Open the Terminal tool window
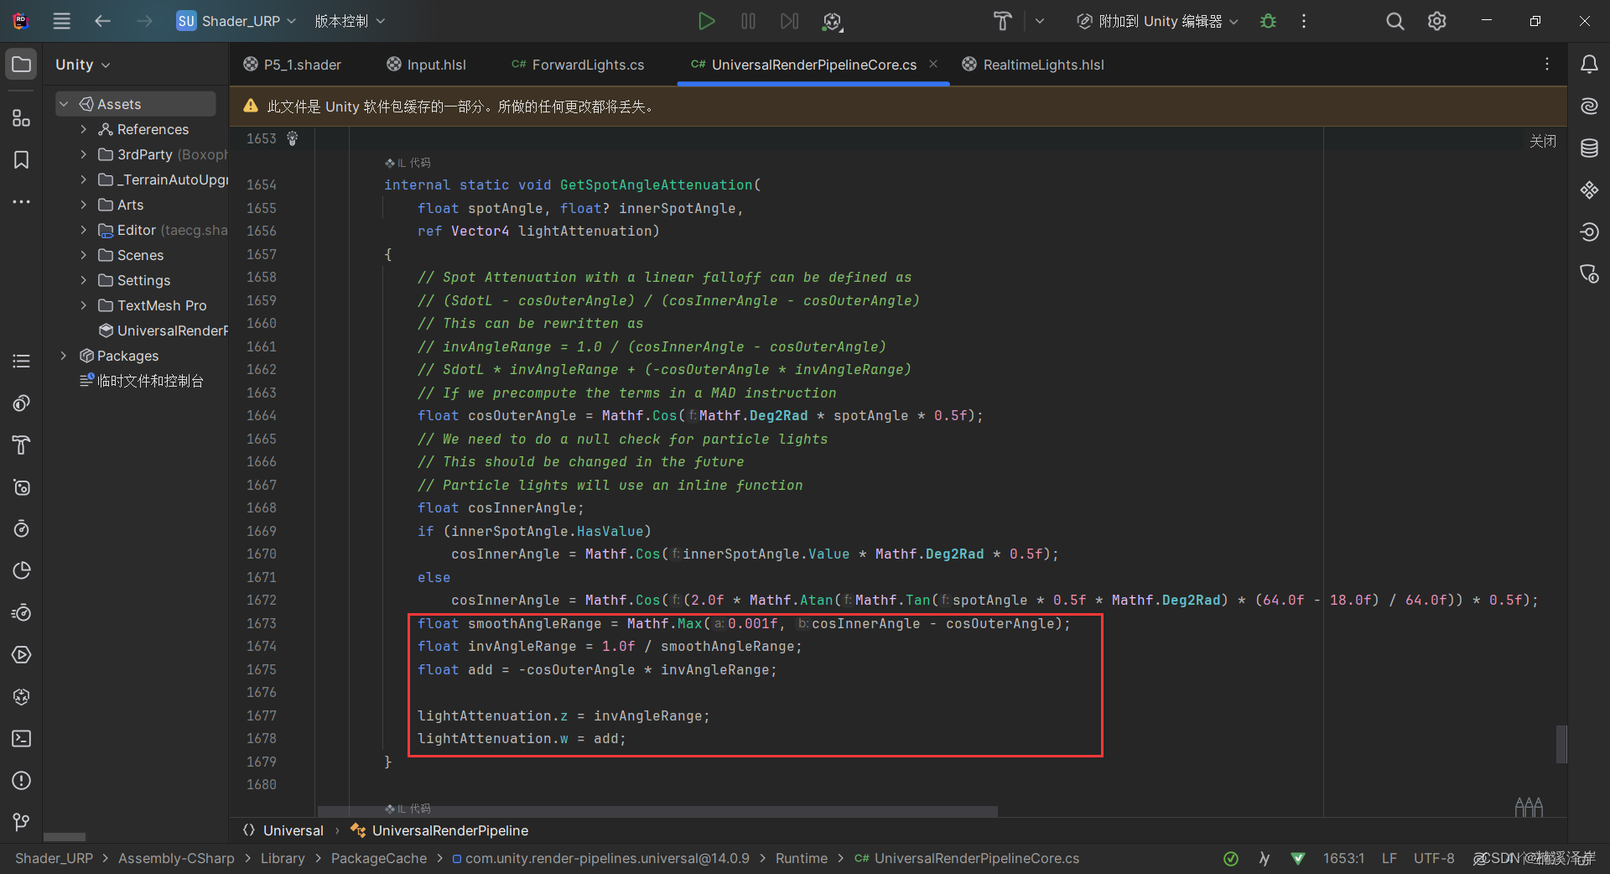The width and height of the screenshot is (1610, 874). point(22,738)
